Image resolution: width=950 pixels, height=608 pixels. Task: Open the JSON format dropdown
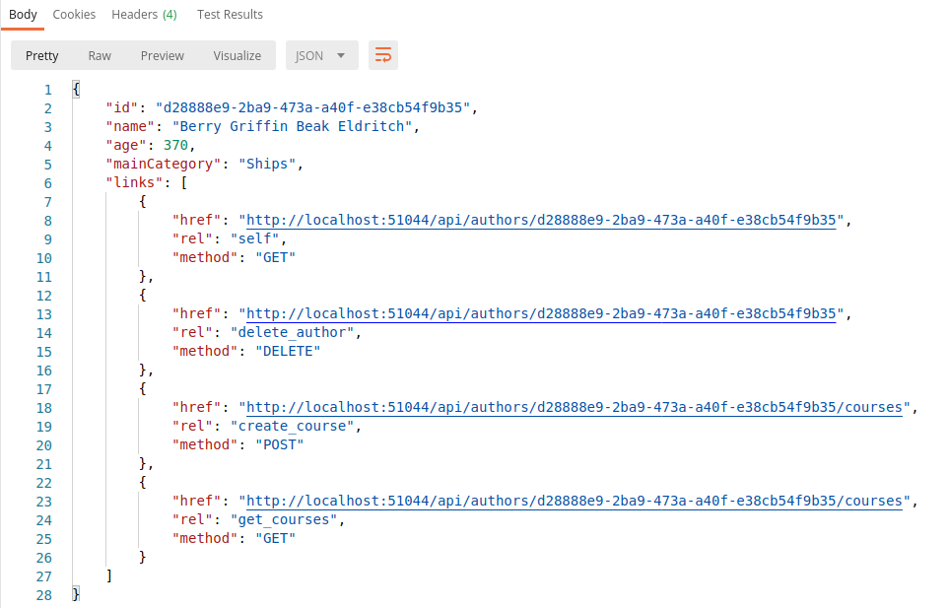[x=321, y=56]
